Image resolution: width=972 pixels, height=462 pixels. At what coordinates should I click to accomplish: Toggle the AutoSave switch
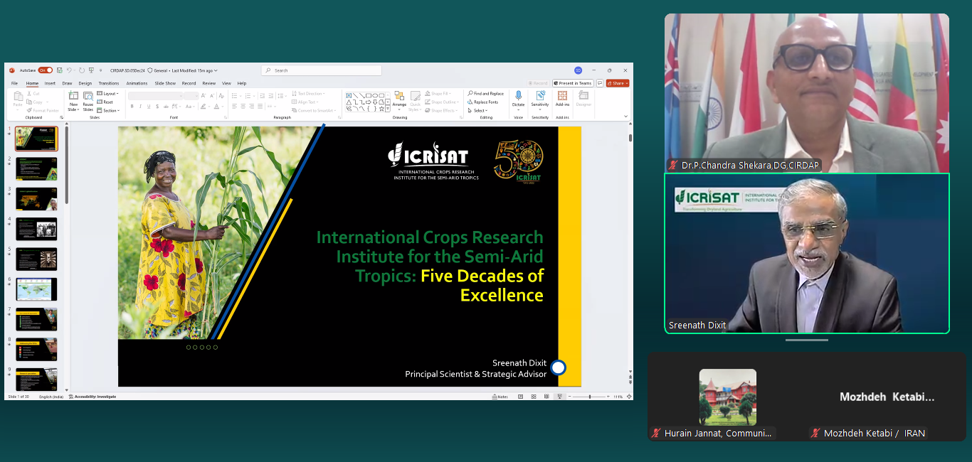point(46,70)
